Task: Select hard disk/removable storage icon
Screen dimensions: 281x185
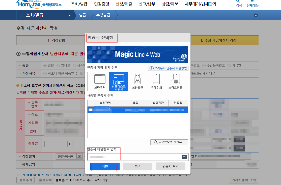Action: [x=119, y=81]
